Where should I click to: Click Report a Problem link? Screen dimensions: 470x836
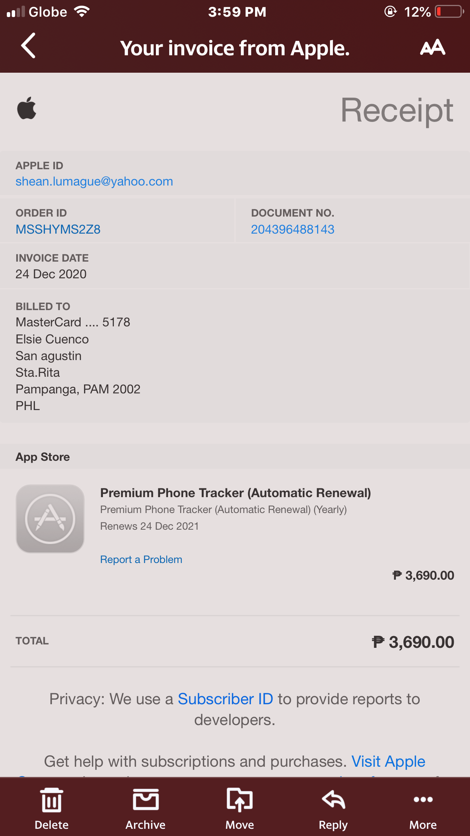[141, 560]
